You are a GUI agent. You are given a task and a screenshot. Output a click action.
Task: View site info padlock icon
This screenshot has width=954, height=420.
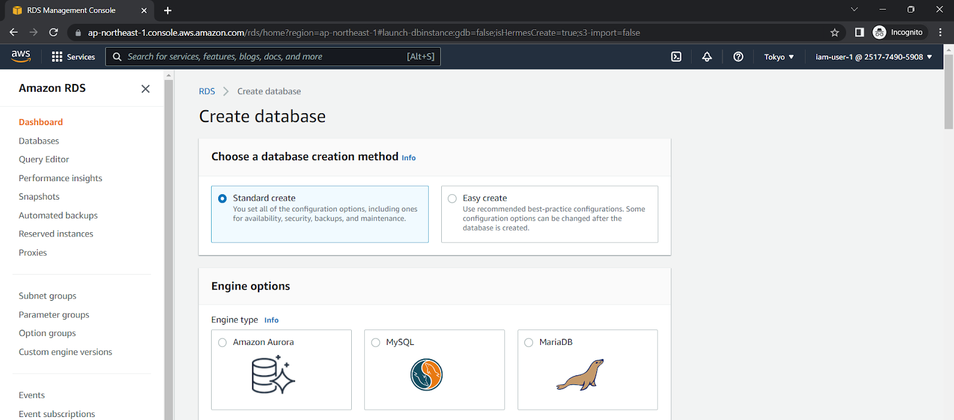pyautogui.click(x=78, y=33)
